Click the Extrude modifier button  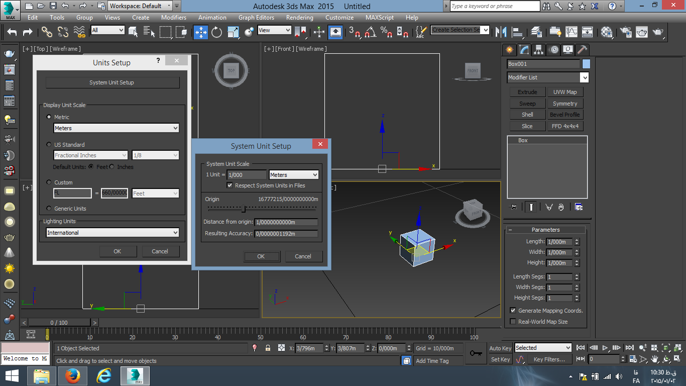pyautogui.click(x=527, y=92)
